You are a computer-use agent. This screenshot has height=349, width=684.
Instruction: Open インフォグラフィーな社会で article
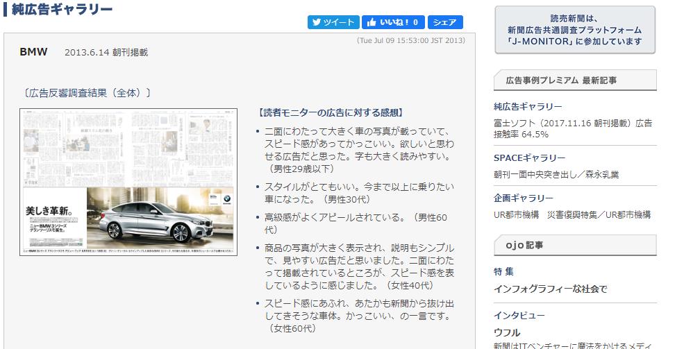tap(550, 289)
